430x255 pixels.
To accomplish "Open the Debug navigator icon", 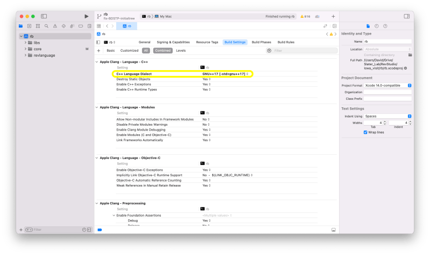I will (72, 26).
